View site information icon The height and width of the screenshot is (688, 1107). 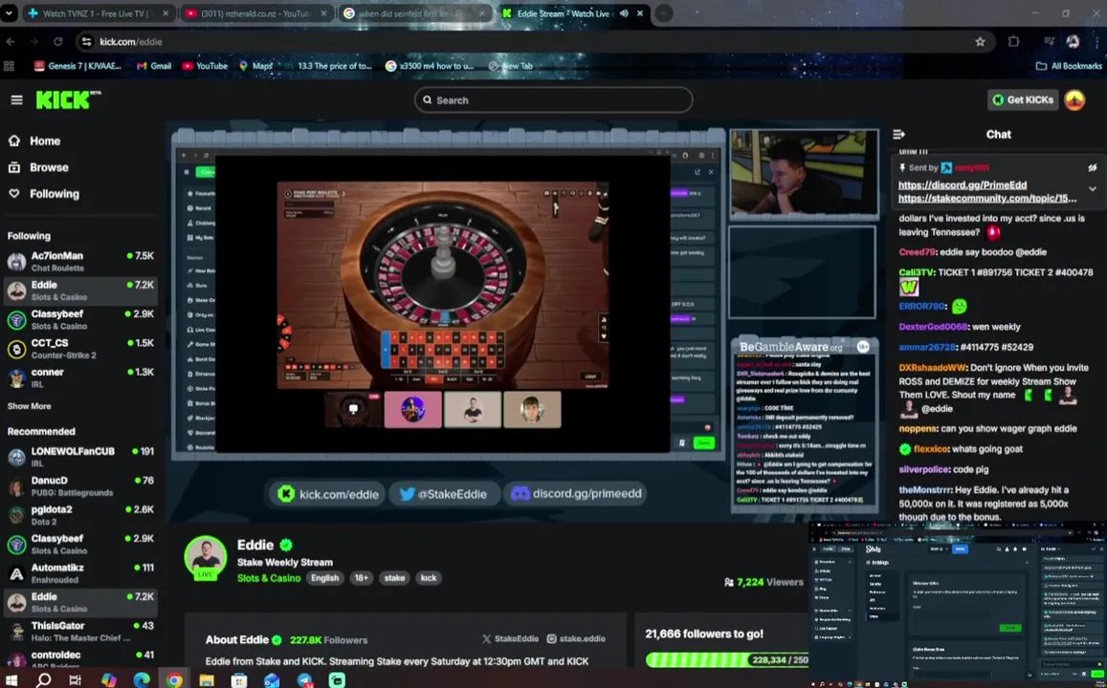click(86, 42)
